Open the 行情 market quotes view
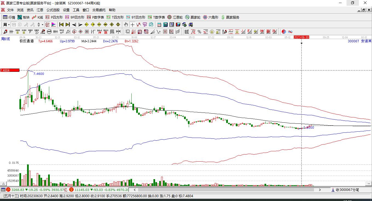The height and width of the screenshot is (201, 372). tap(9, 17)
